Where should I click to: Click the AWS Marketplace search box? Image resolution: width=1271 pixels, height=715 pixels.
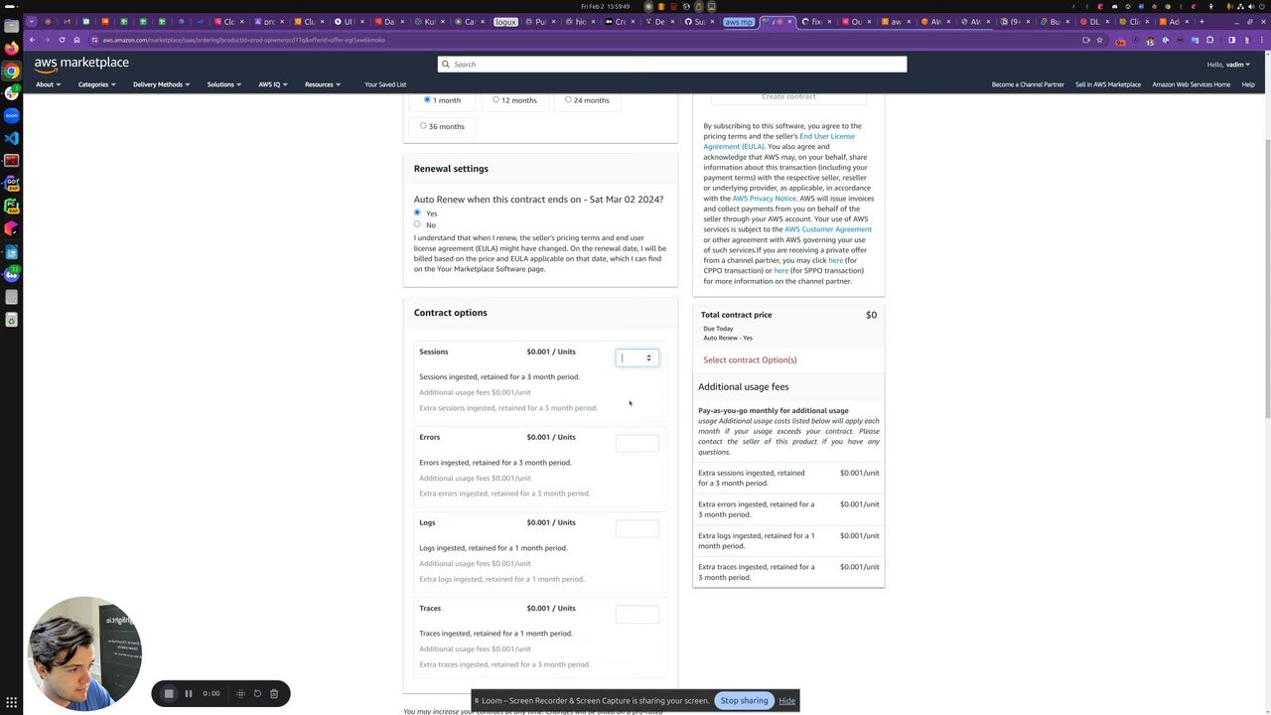point(671,65)
